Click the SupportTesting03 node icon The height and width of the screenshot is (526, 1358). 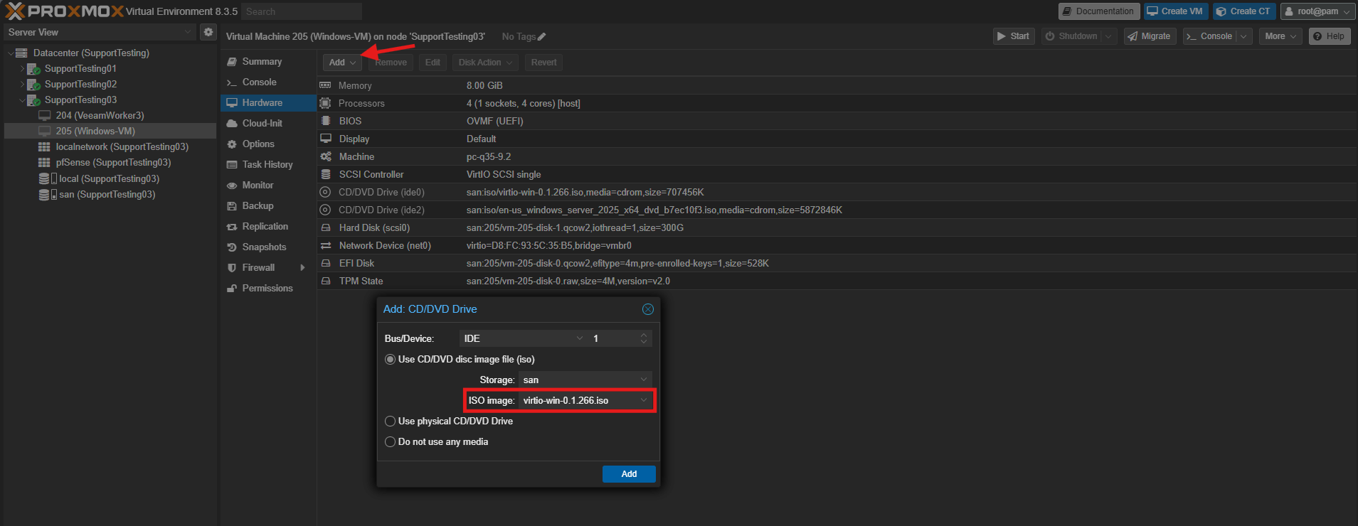33,100
